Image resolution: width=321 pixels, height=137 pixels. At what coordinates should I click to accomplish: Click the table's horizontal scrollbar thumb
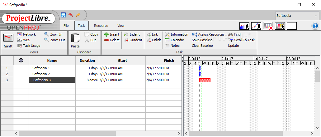point(67,134)
